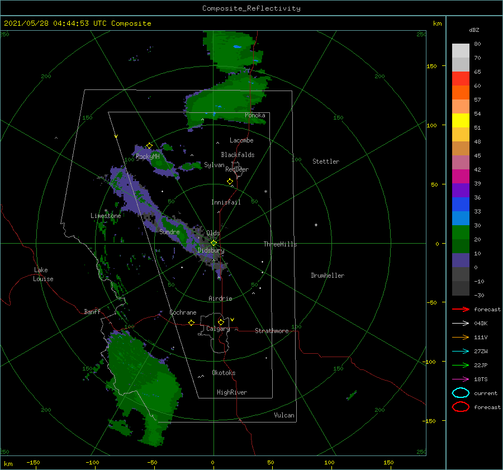Pick the bright green swatch between 30 and 20
The width and height of the screenshot is (503, 470).
coord(461,232)
